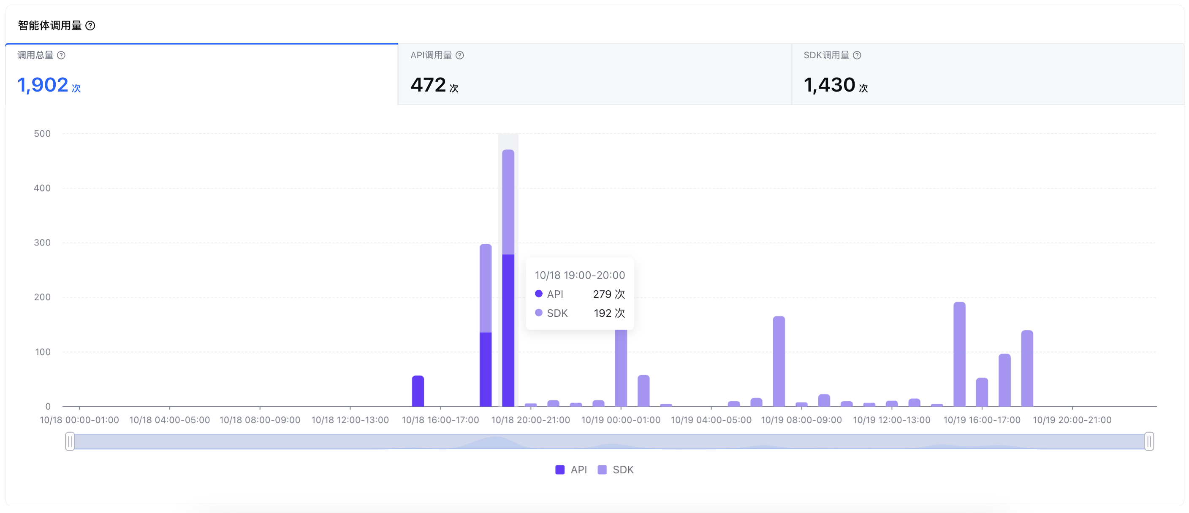Viewport: 1189px width, 513px height.
Task: Click the SDK bar at 10/19 00:00-01:00
Action: click(621, 368)
